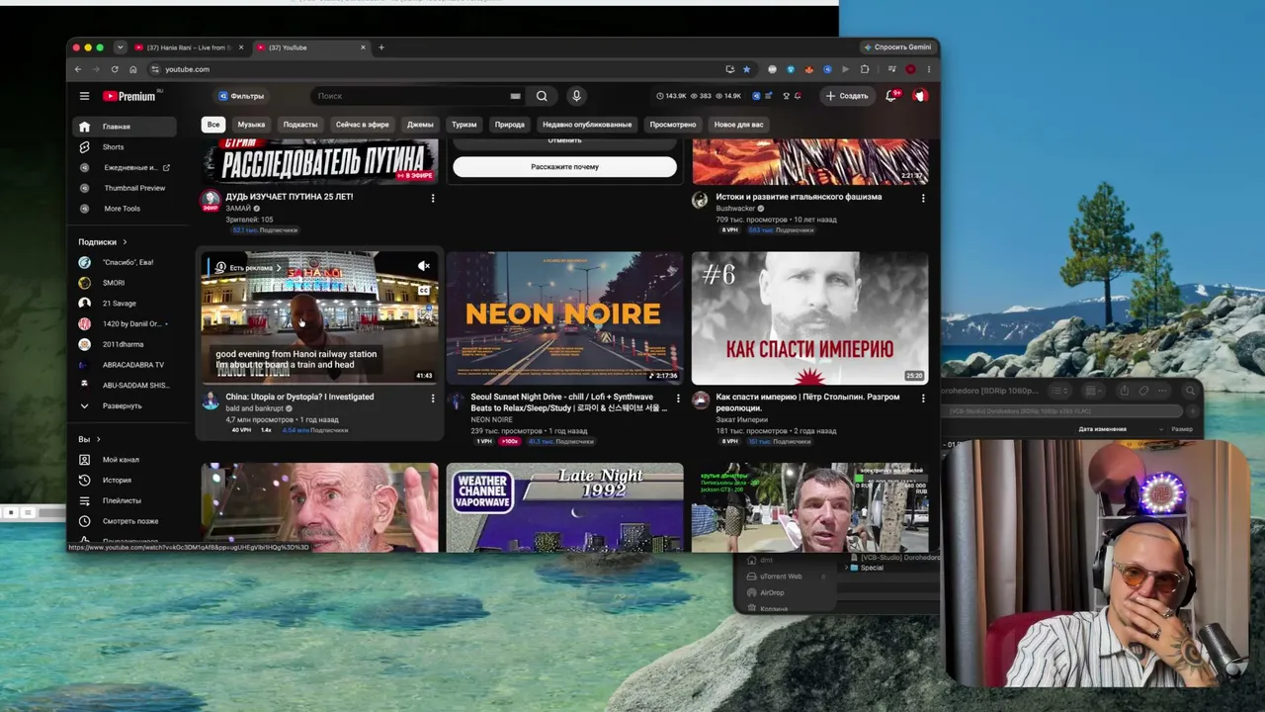Expand the Подписки section chevron
This screenshot has height=712, width=1265.
(125, 242)
